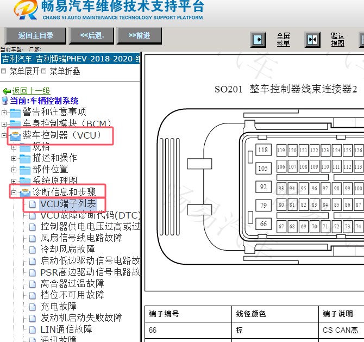Open the 发动机启动失败故障 page
This screenshot has height=342, width=364.
pyautogui.click(x=81, y=318)
